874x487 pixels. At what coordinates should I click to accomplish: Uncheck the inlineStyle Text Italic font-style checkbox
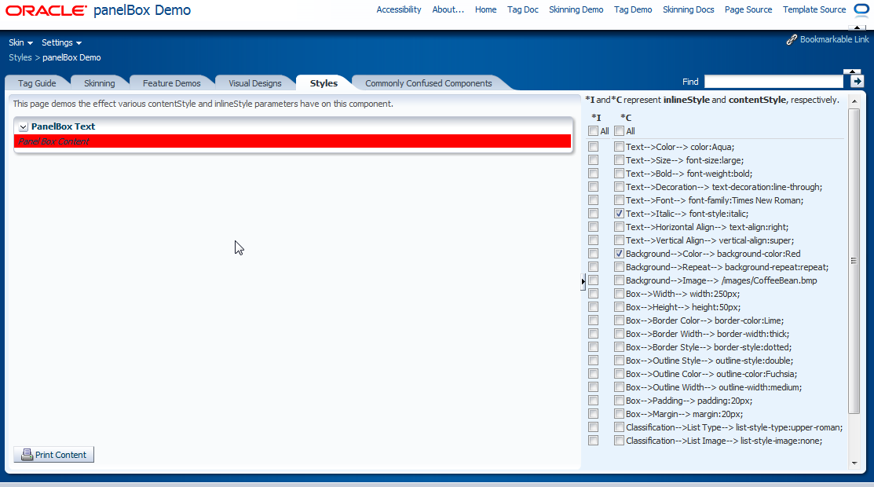coord(594,213)
